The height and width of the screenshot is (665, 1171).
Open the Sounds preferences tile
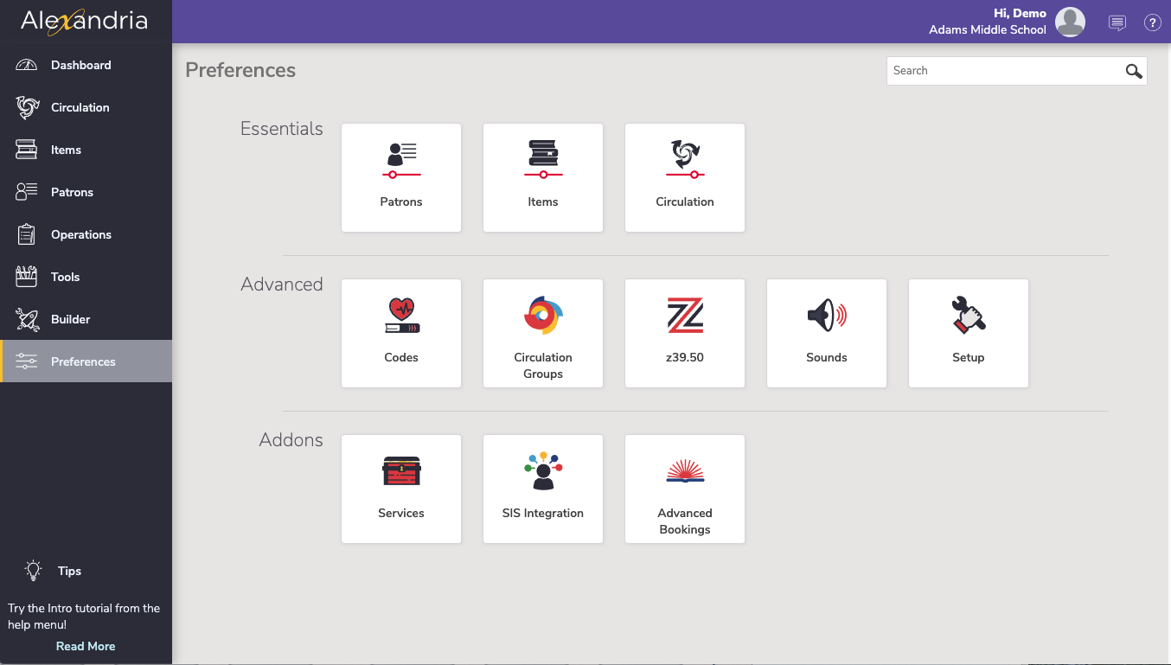click(827, 333)
